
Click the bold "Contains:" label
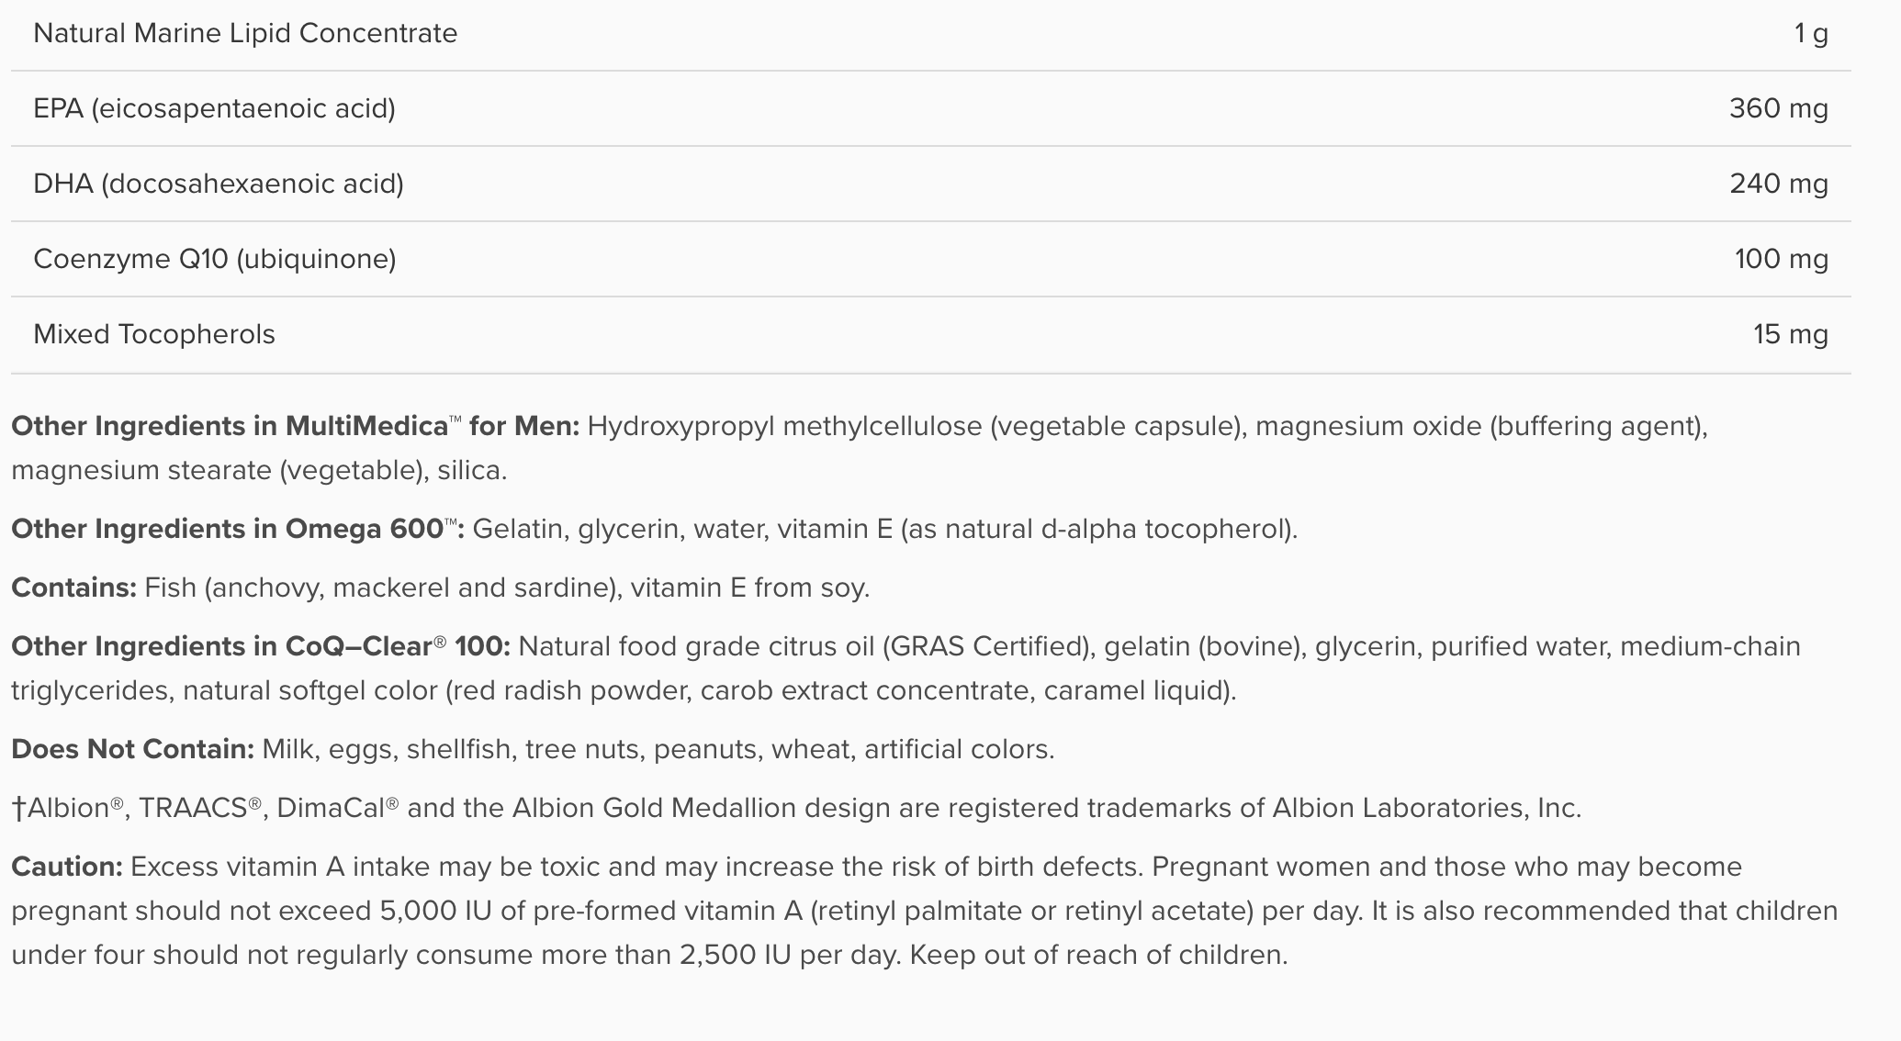pos(73,588)
